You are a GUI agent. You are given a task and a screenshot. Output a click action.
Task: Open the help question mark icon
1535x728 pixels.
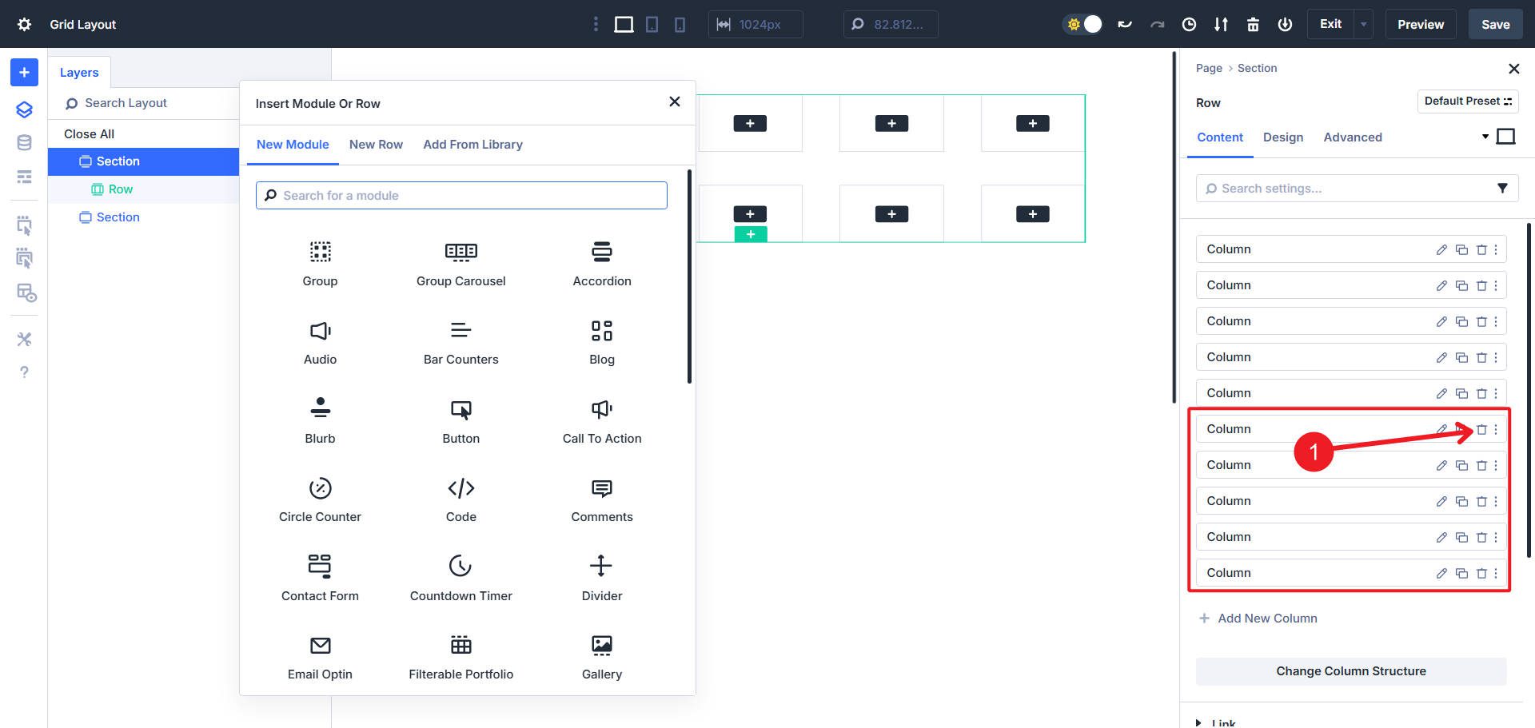(24, 372)
